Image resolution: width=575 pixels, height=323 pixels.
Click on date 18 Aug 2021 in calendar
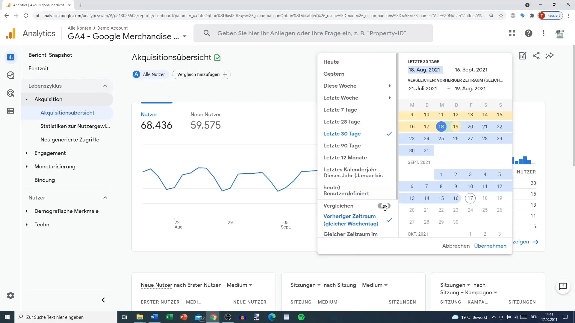click(x=441, y=126)
